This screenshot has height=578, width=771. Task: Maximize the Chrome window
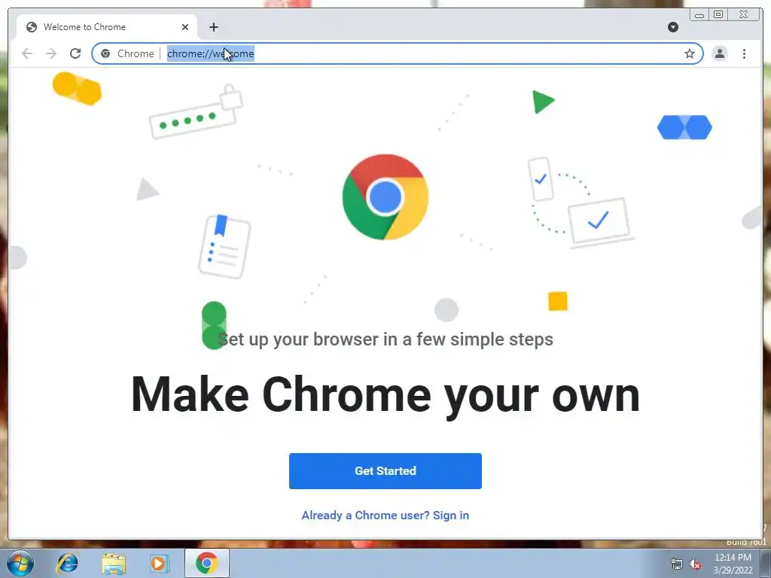click(718, 15)
